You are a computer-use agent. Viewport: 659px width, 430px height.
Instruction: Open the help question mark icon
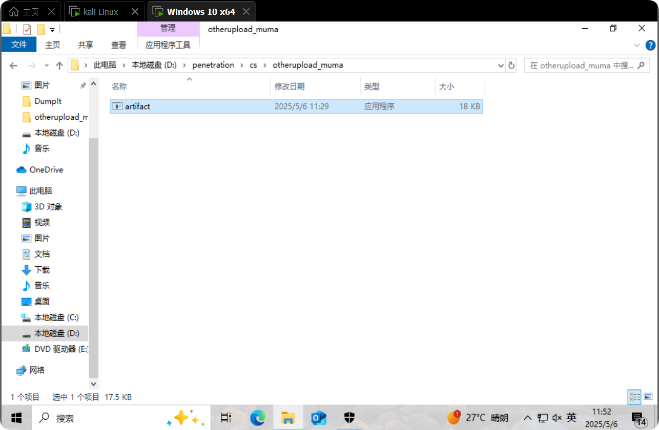tap(650, 45)
